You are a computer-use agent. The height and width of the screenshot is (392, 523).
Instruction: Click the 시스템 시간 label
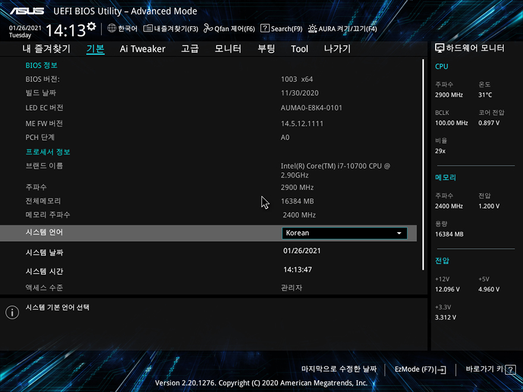pyautogui.click(x=44, y=271)
